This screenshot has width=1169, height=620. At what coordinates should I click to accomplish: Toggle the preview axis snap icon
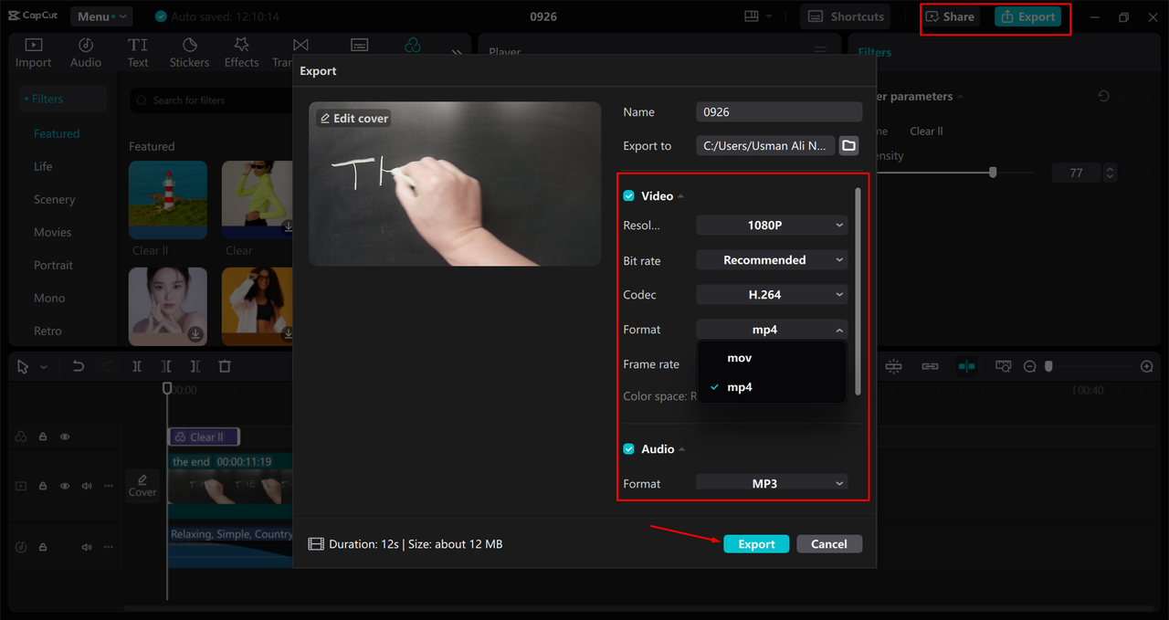coord(966,366)
